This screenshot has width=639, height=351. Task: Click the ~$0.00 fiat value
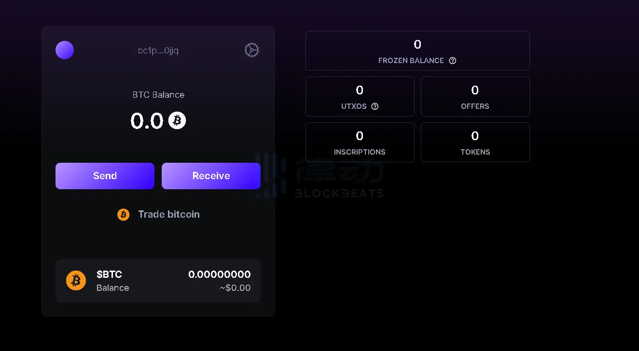coord(235,288)
